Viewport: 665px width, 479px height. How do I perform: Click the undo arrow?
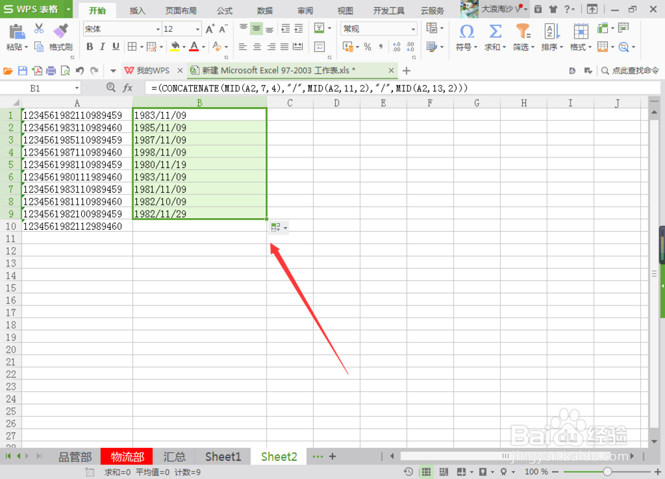[80, 70]
